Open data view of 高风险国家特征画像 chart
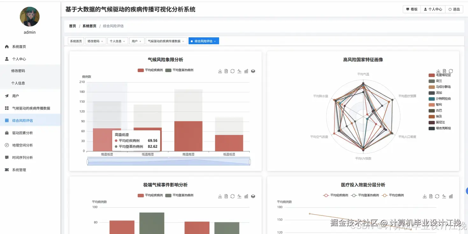 pyautogui.click(x=444, y=71)
